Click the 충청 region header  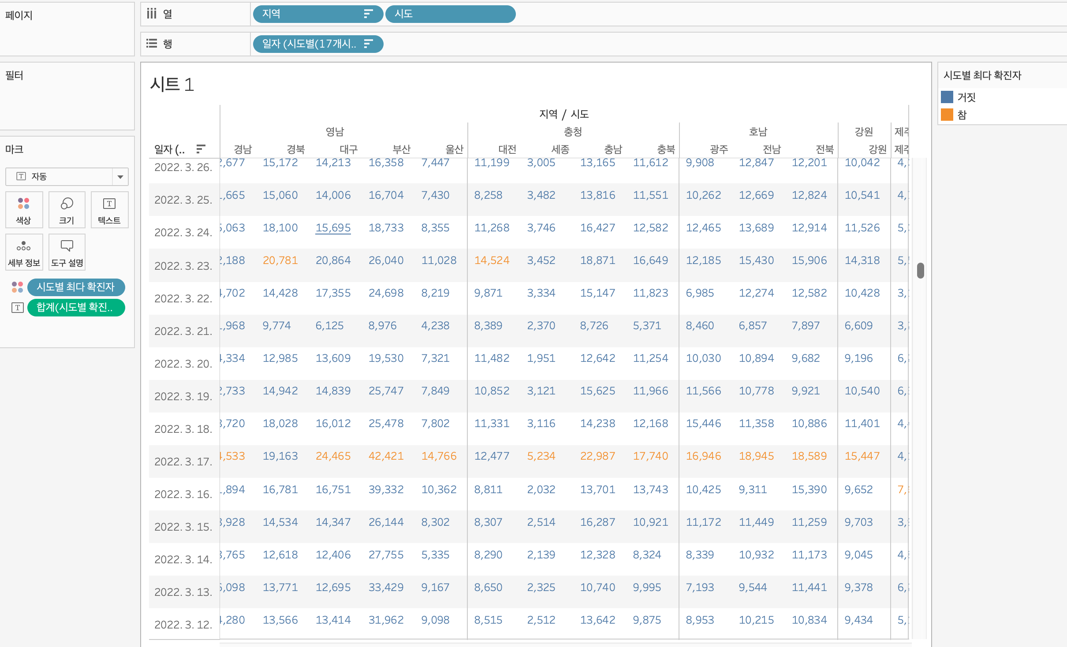click(573, 131)
